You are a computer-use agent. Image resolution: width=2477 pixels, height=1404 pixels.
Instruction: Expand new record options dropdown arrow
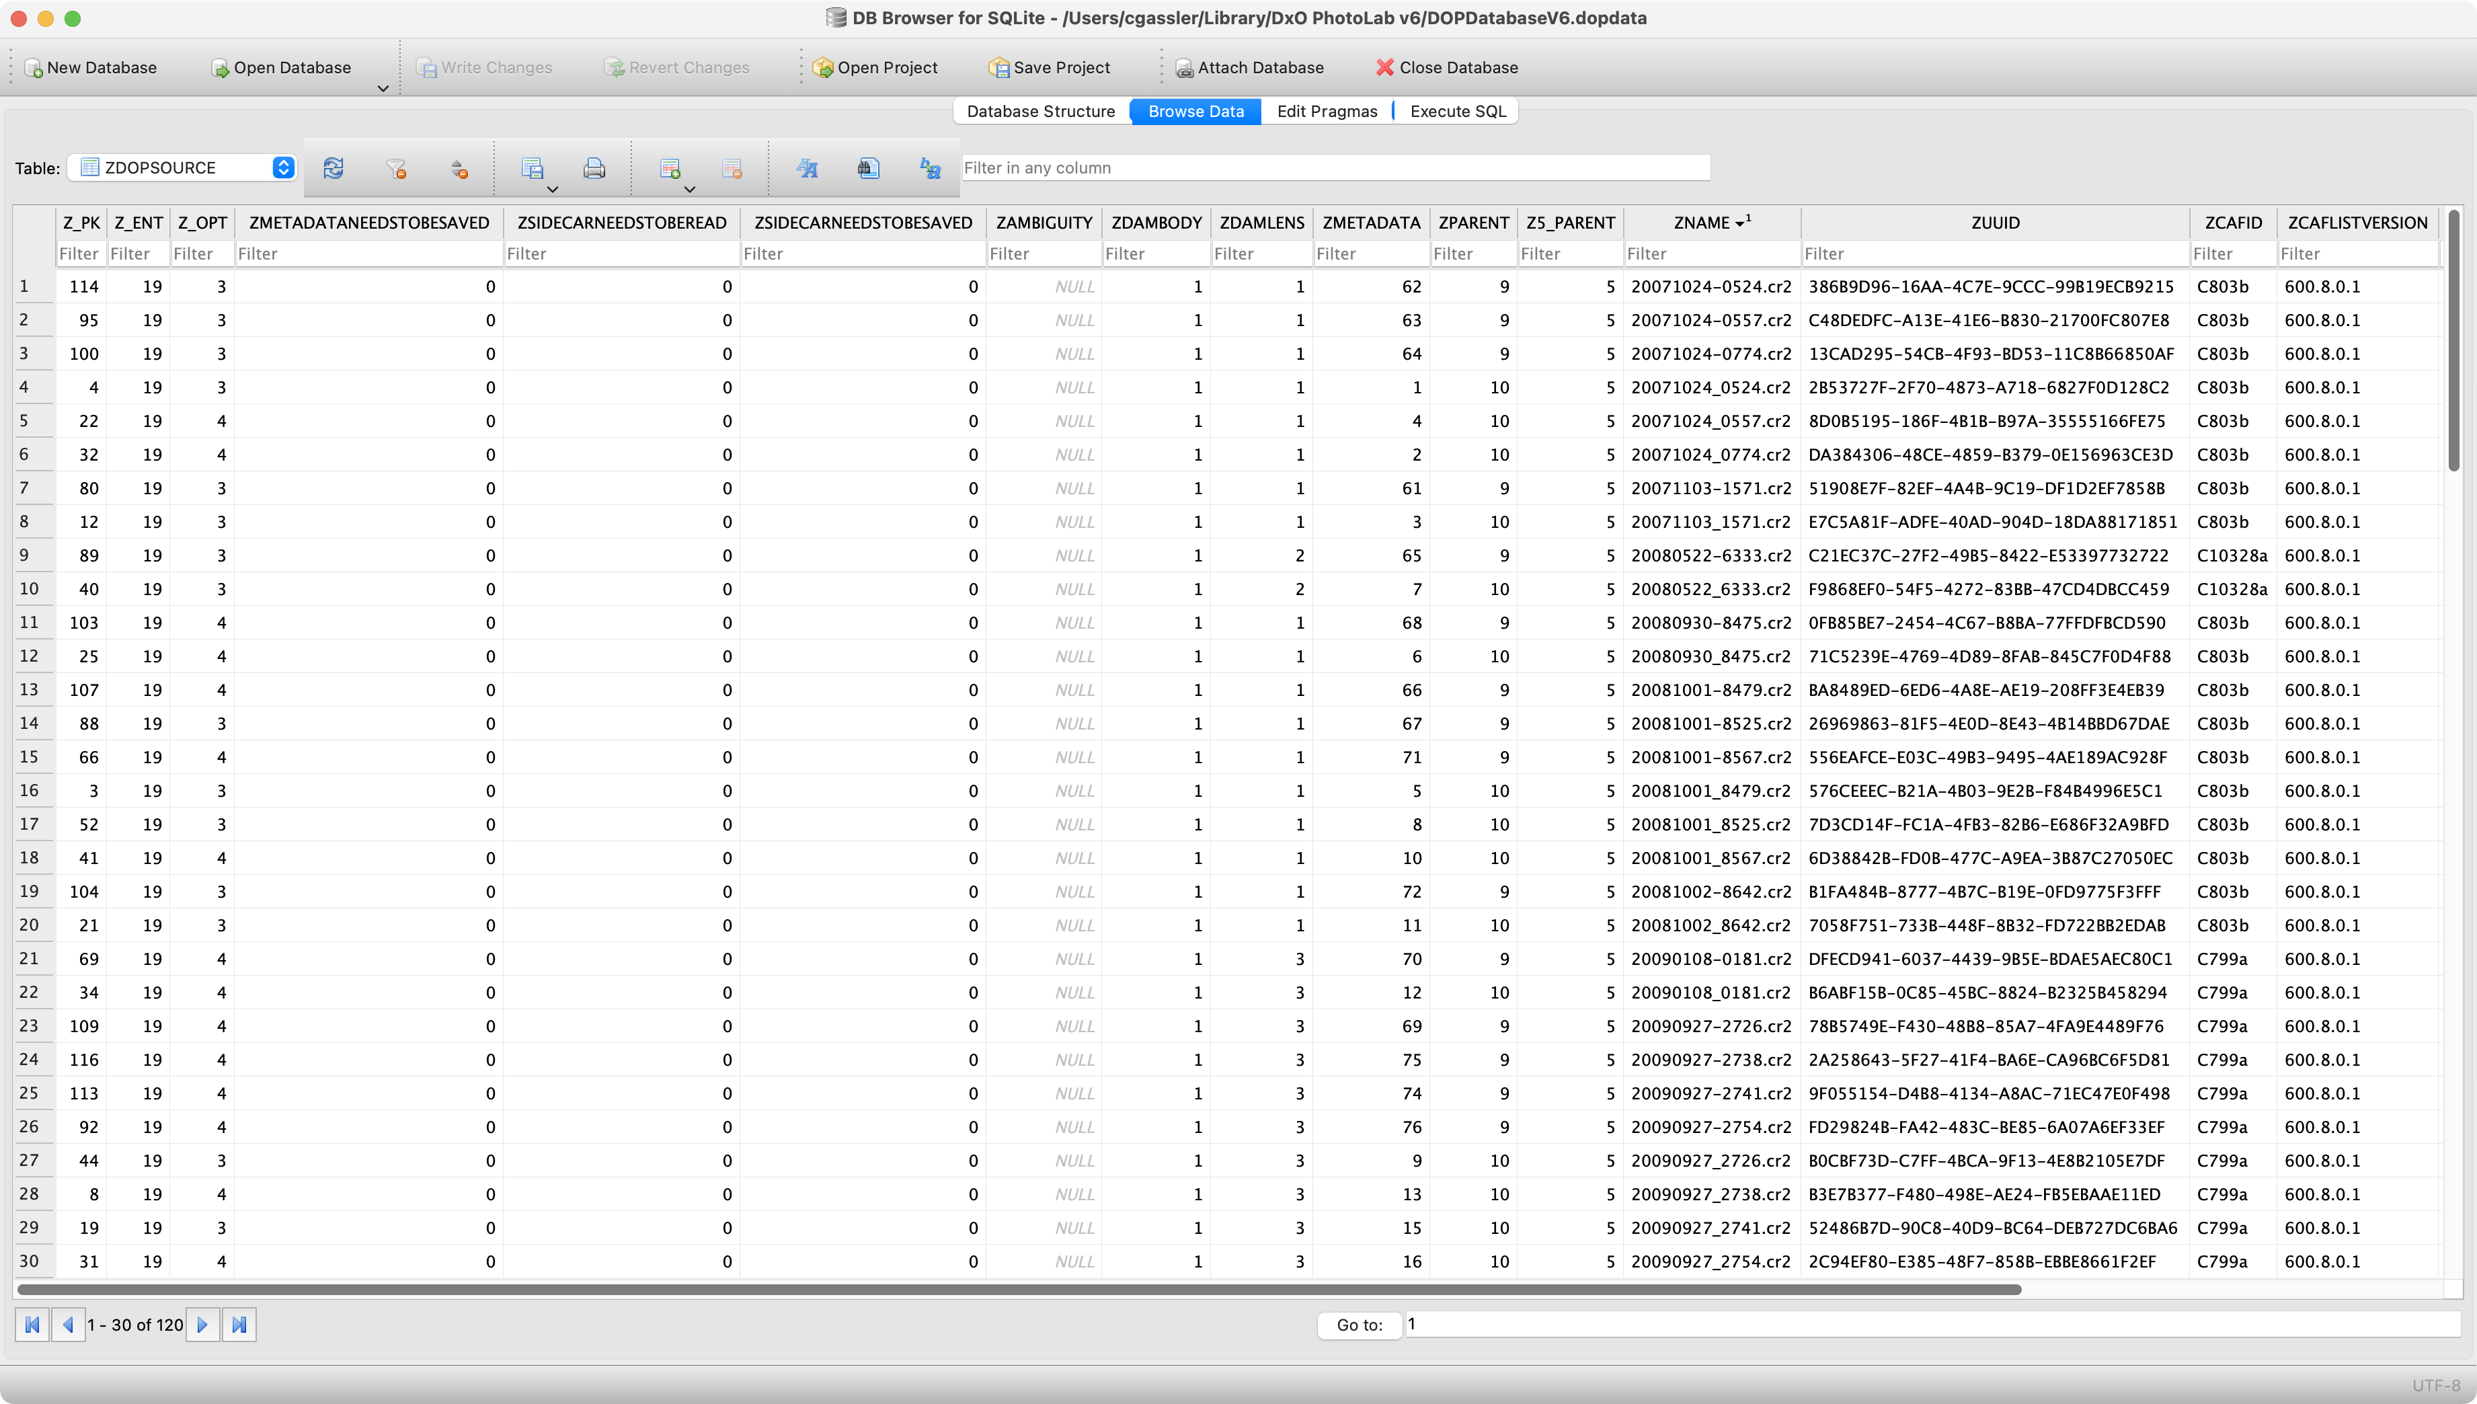point(689,190)
